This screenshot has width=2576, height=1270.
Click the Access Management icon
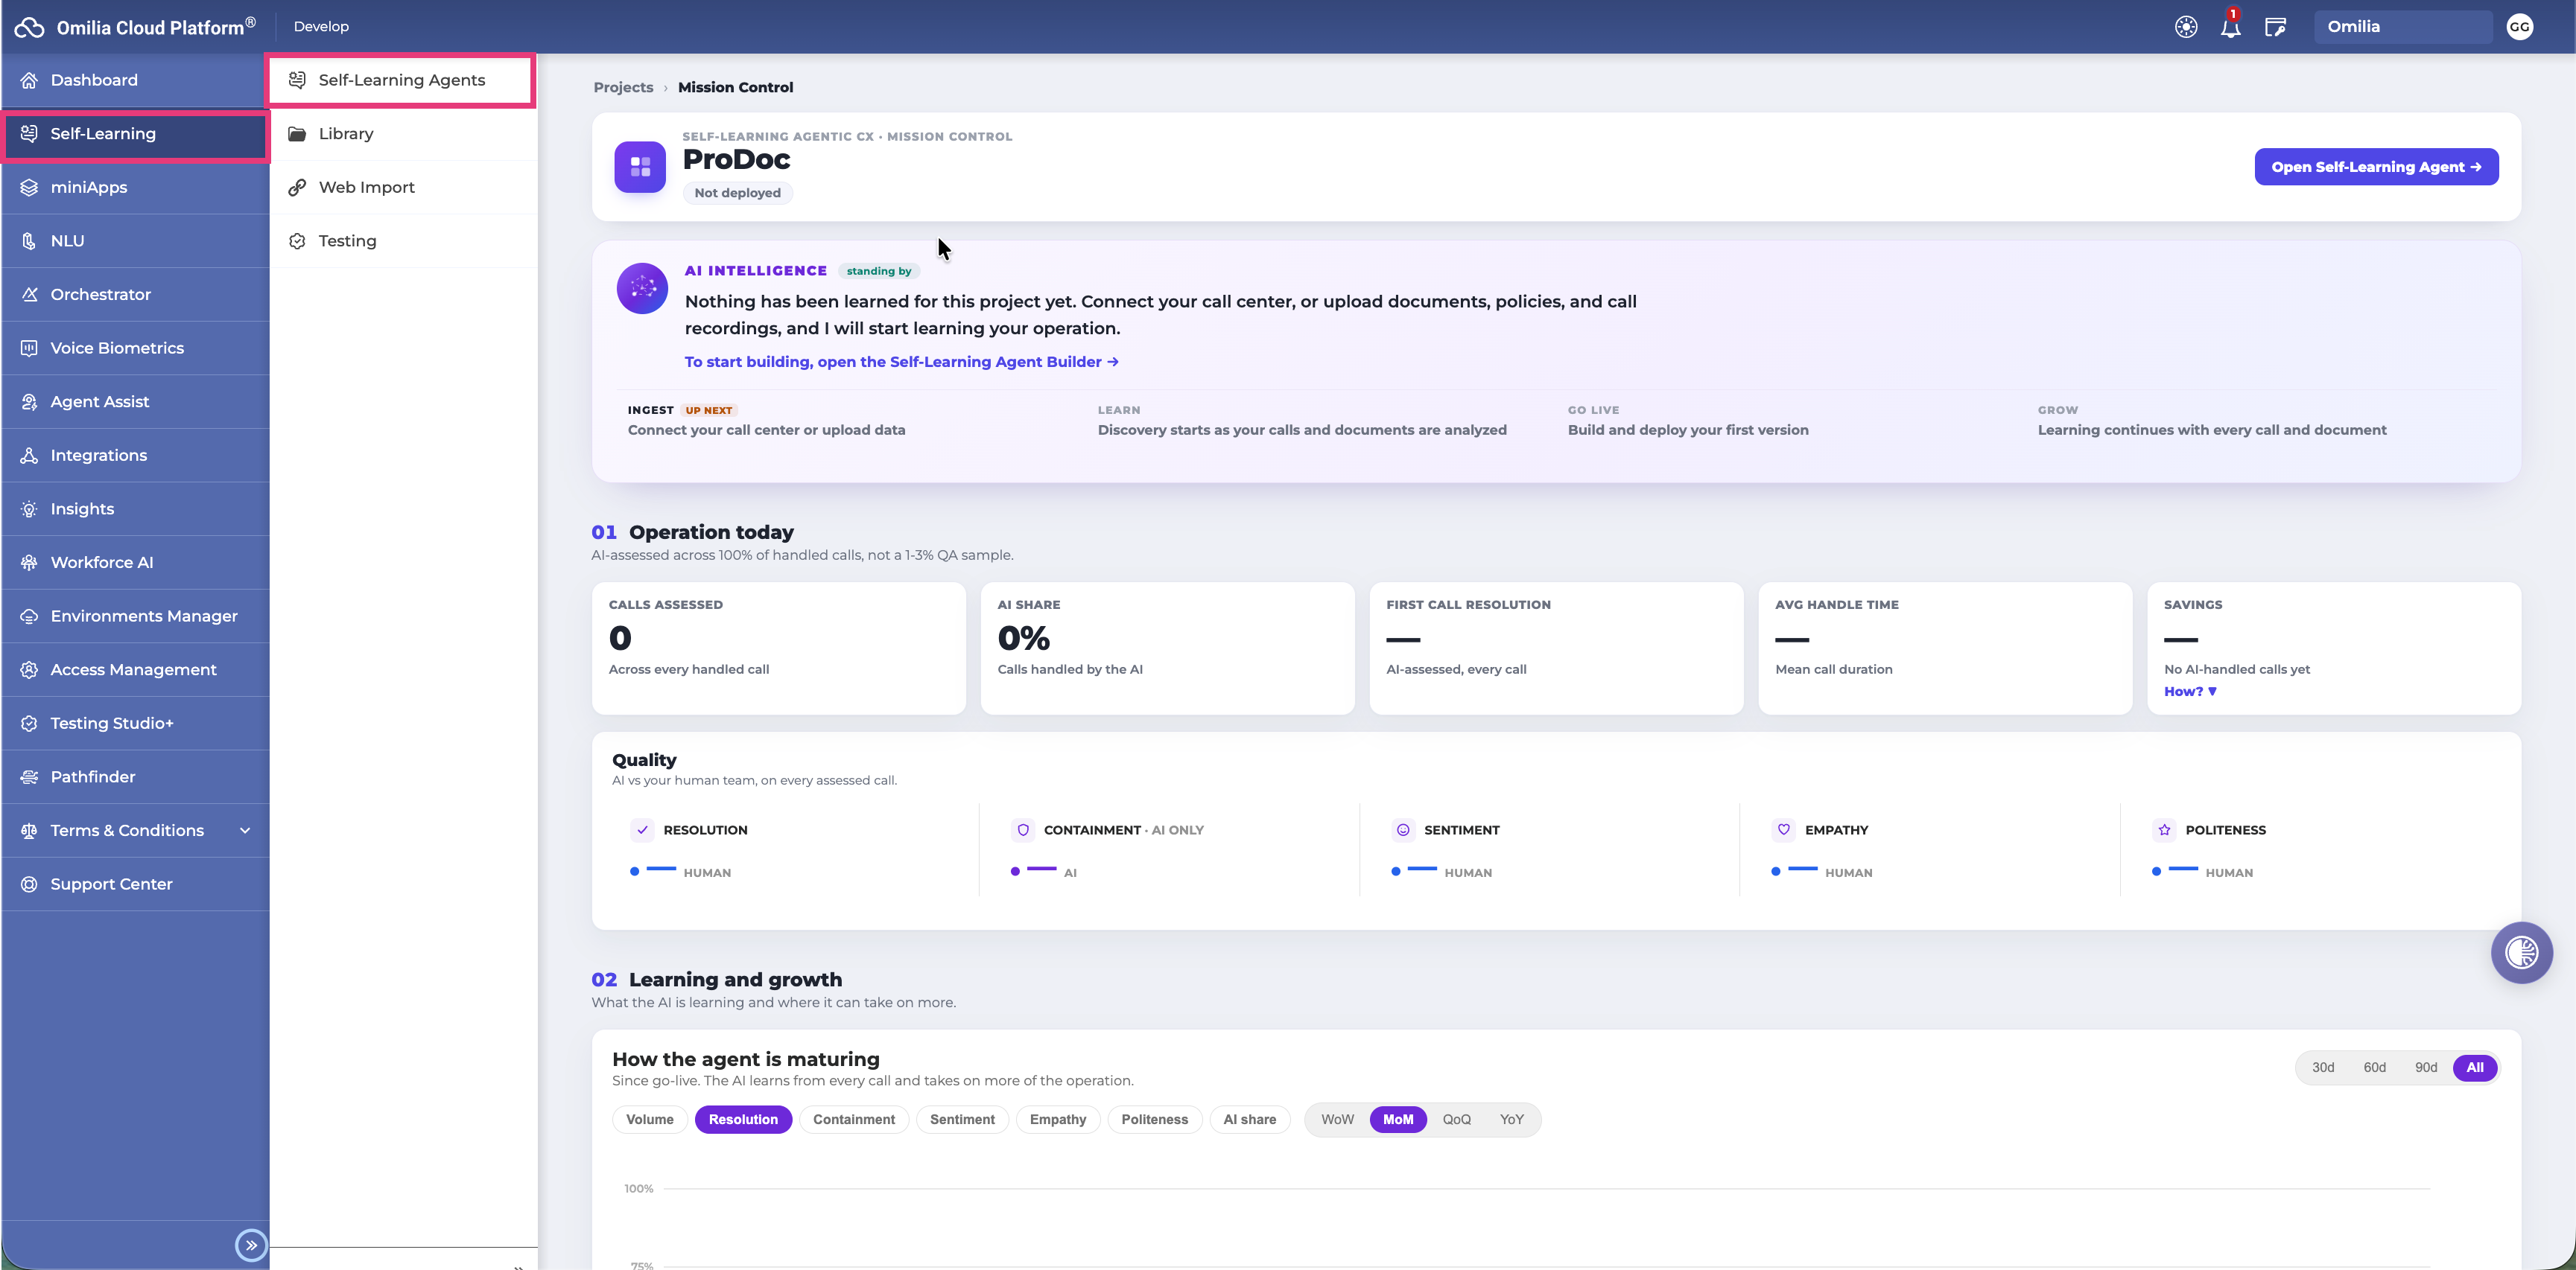29,669
